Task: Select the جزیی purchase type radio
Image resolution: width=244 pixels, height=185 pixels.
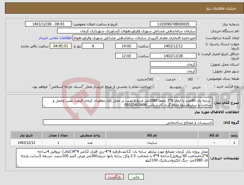Action: [205, 86]
